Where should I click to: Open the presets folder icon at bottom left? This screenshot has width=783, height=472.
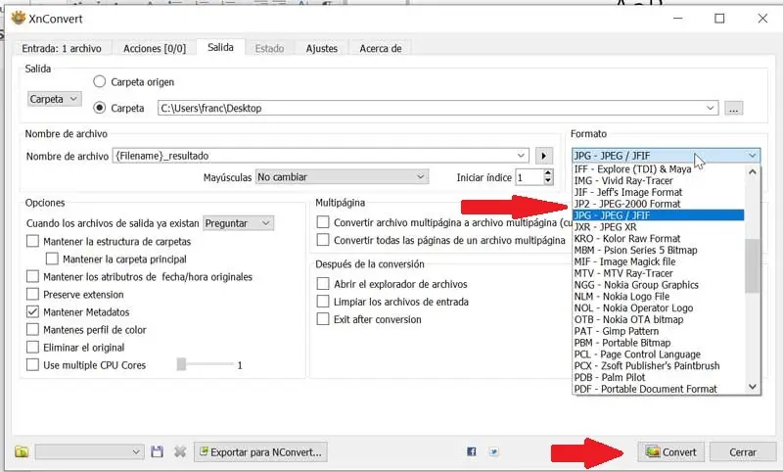click(22, 452)
